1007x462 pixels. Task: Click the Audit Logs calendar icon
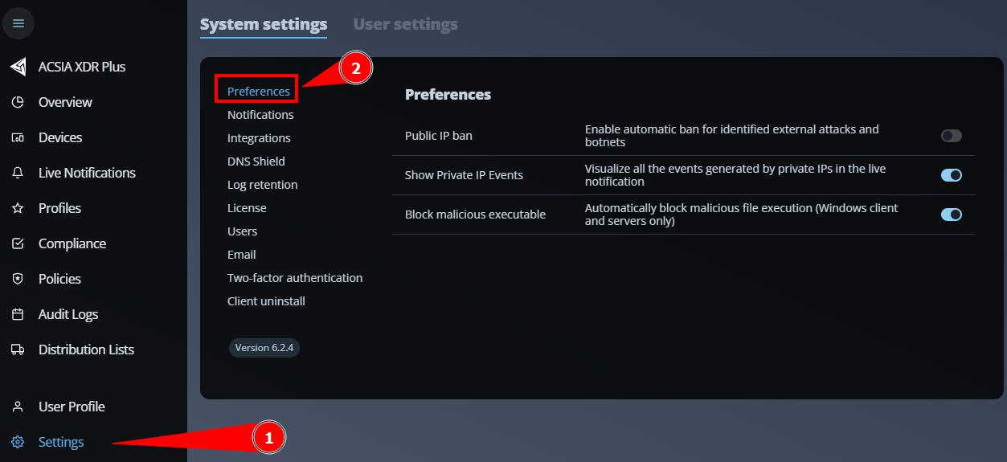18,314
